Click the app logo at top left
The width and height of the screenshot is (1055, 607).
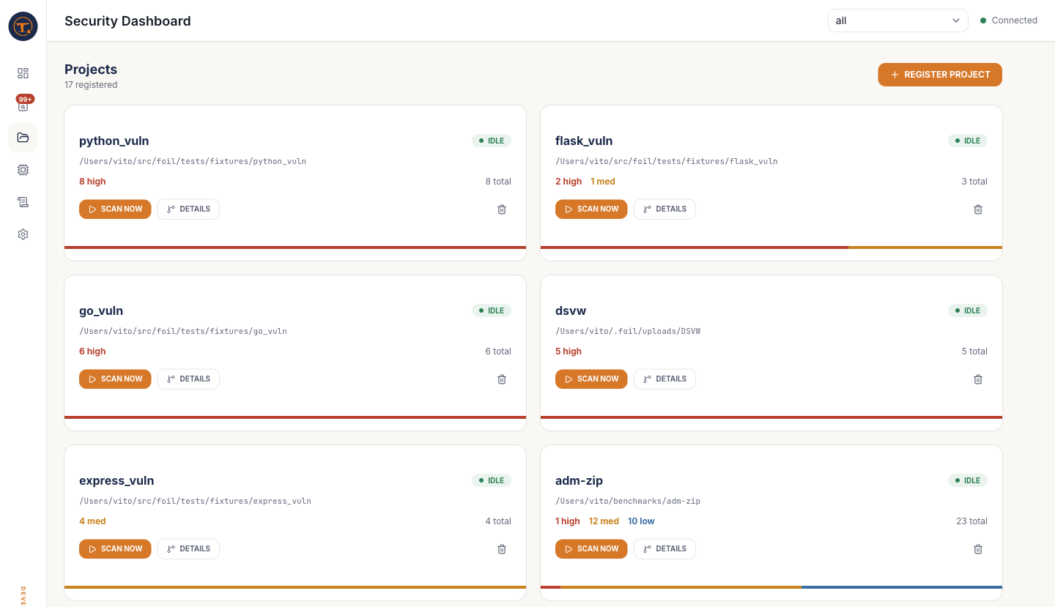coord(23,26)
